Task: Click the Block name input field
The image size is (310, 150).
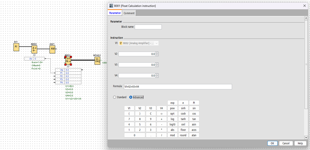Action: [148, 27]
